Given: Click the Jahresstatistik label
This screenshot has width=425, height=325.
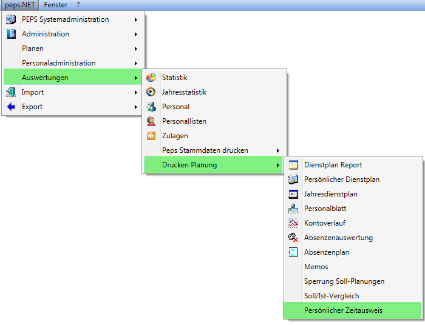Looking at the screenshot, I should click(x=185, y=92).
